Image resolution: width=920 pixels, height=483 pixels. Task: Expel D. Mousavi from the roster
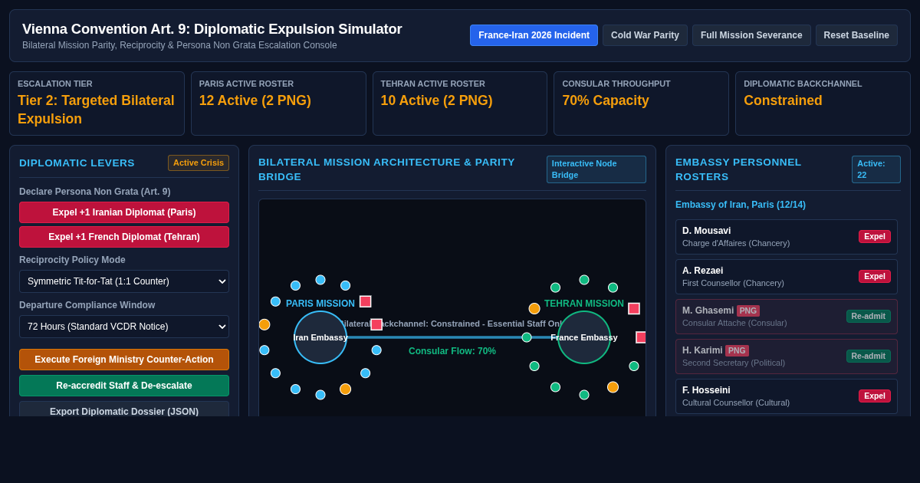pos(875,236)
